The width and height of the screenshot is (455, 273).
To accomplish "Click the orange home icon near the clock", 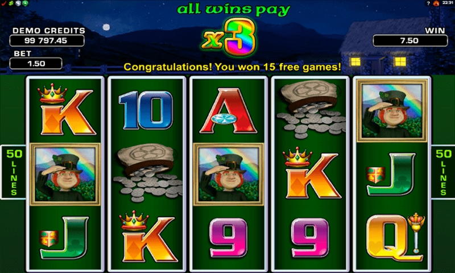I will click(x=436, y=3).
